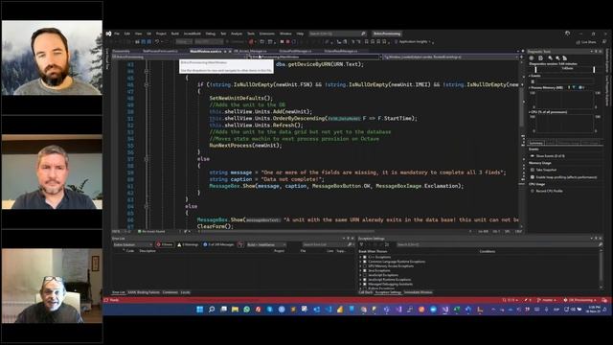Open WhatsApp from the taskbar
The height and width of the screenshot is (345, 613).
tap(247, 310)
